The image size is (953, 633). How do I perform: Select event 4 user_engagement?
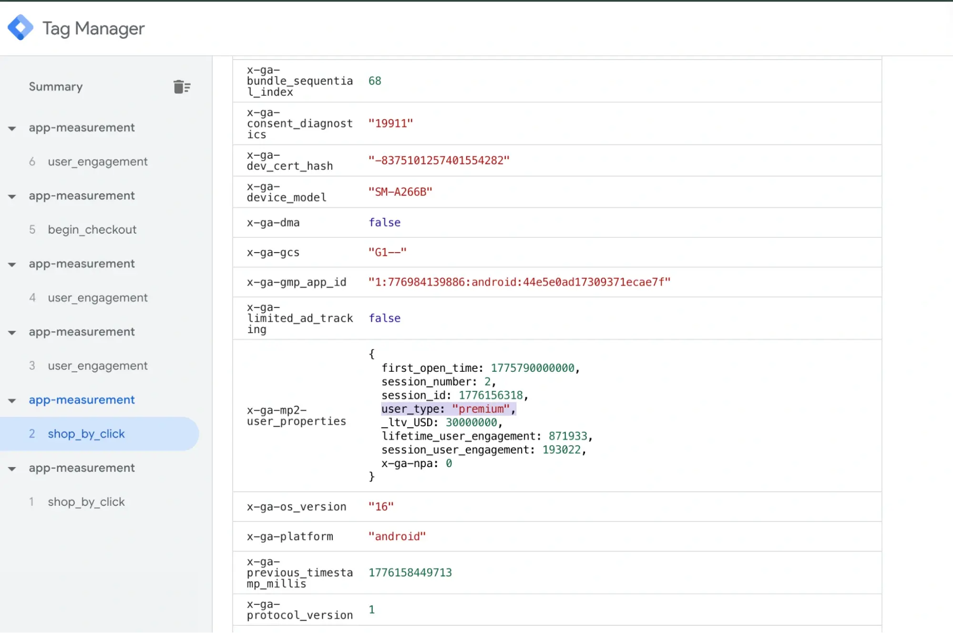pyautogui.click(x=97, y=298)
